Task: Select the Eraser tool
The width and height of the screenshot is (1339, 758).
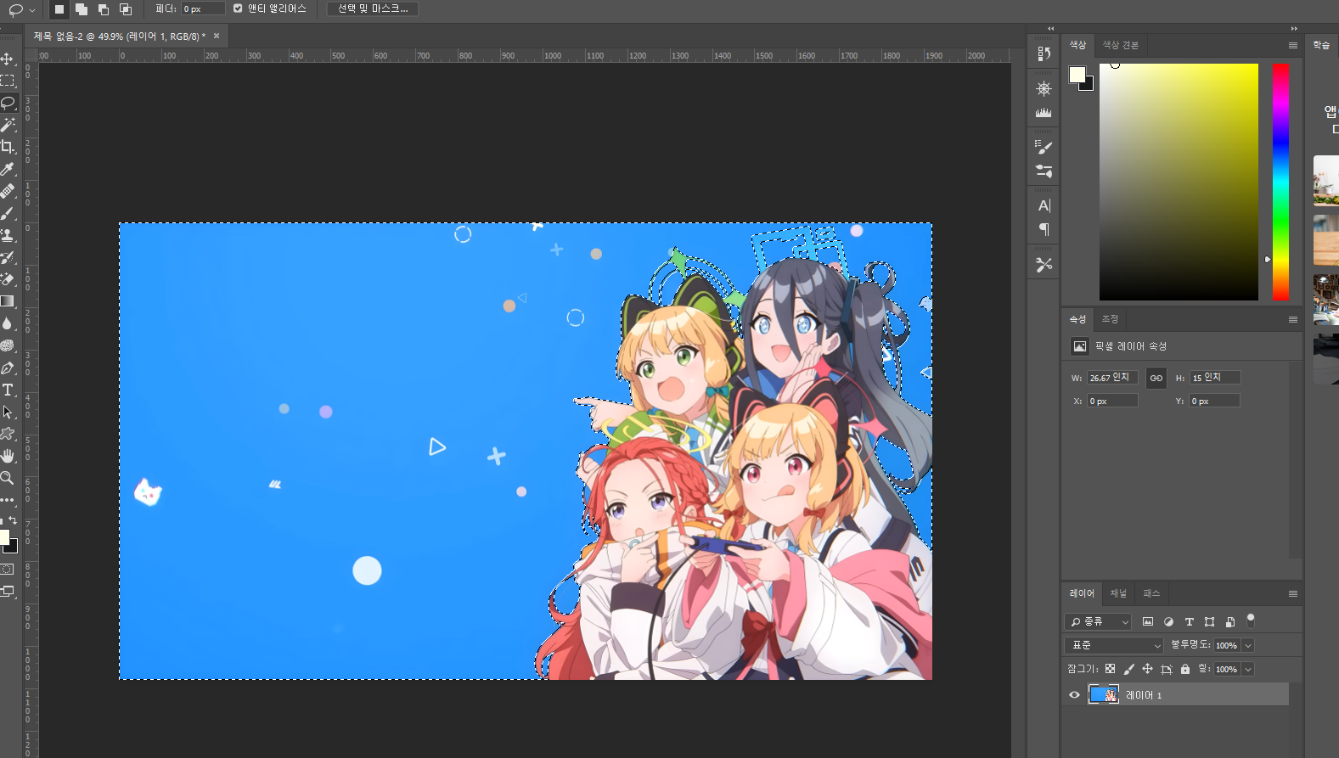Action: (8, 279)
